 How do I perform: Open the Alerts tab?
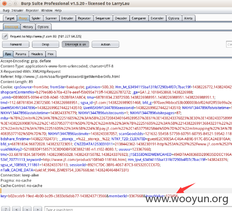point(188,18)
